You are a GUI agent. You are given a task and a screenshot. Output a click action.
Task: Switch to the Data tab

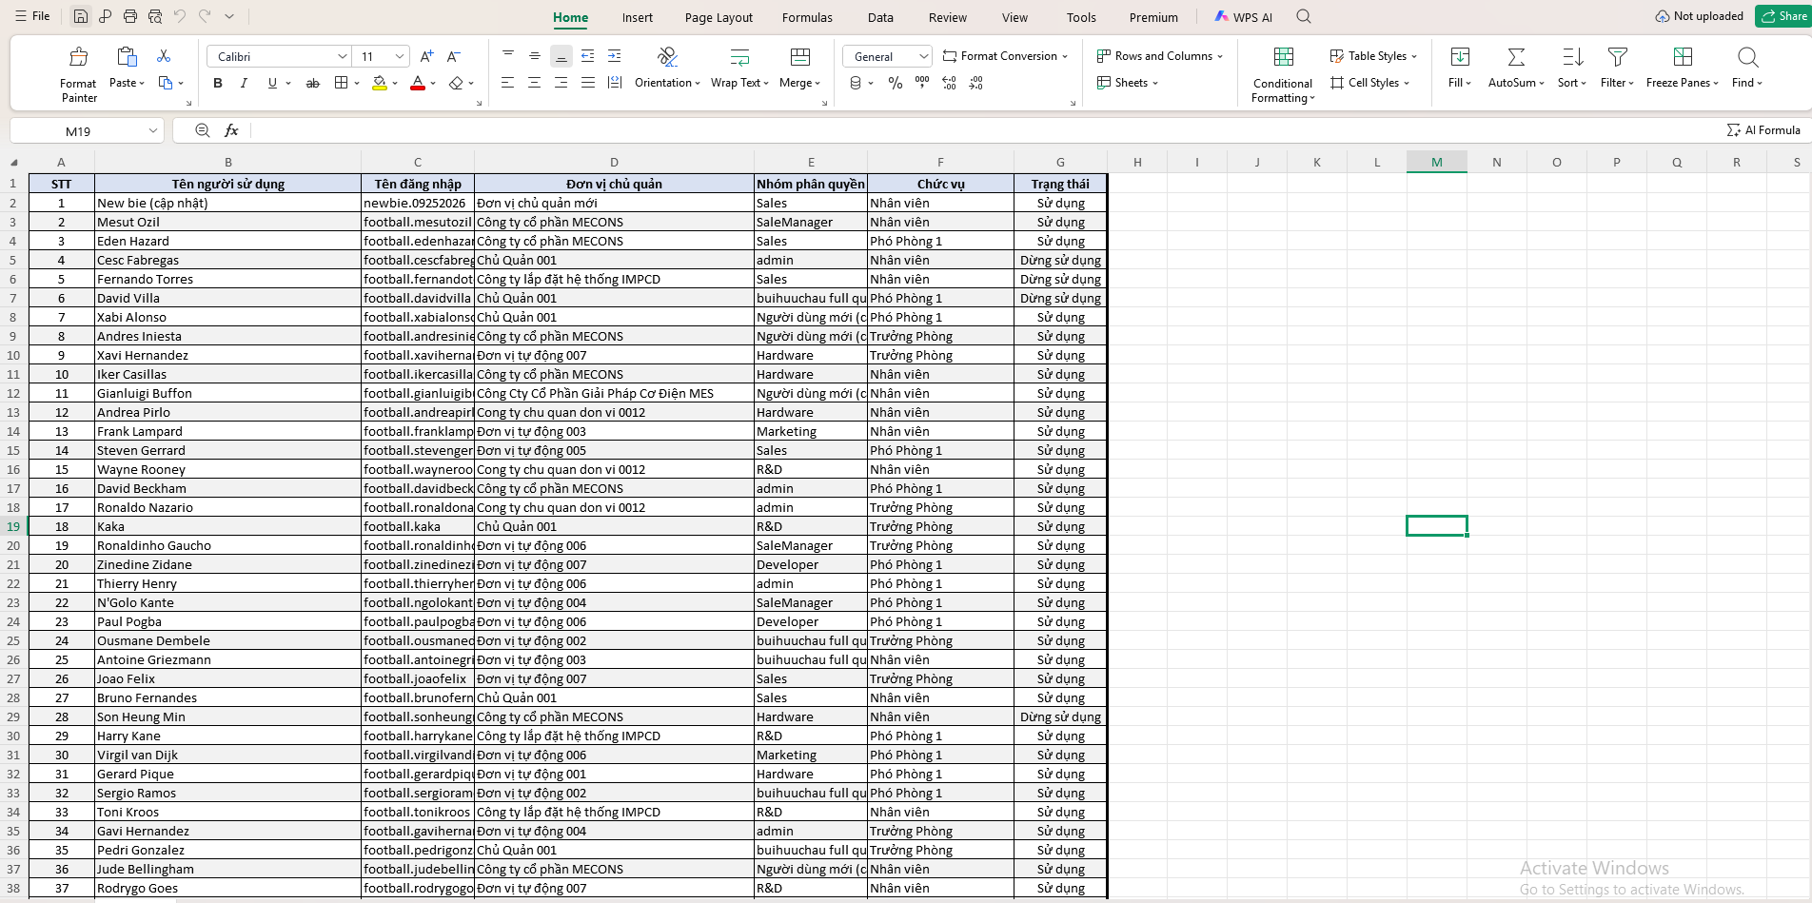click(x=880, y=17)
